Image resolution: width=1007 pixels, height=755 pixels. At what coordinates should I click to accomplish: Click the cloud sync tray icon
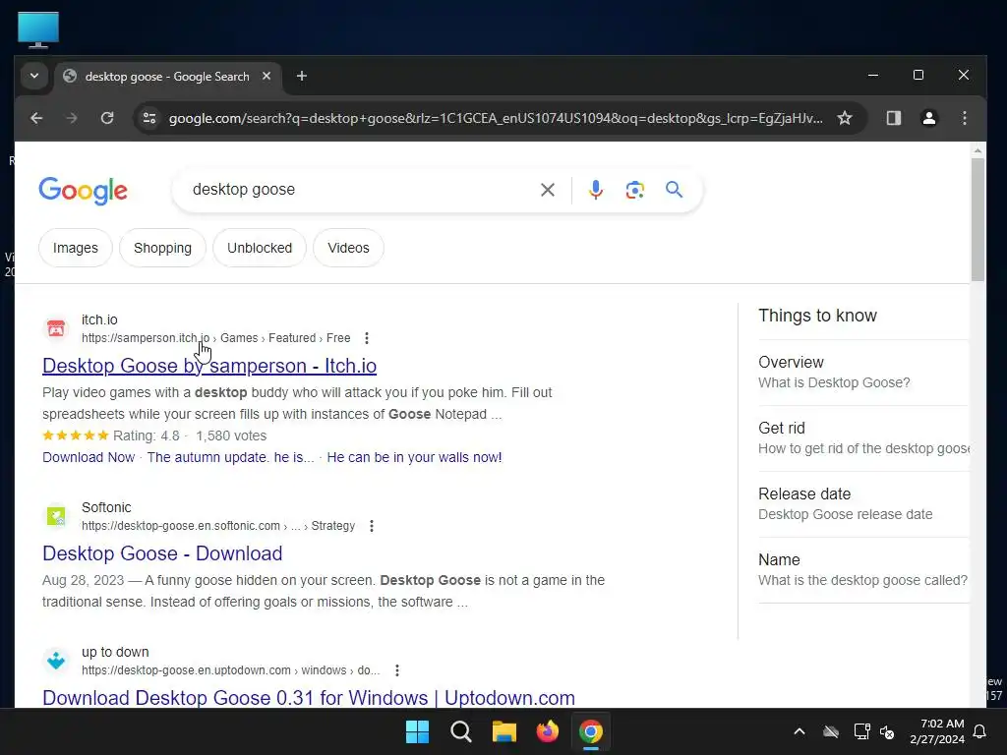point(831,731)
